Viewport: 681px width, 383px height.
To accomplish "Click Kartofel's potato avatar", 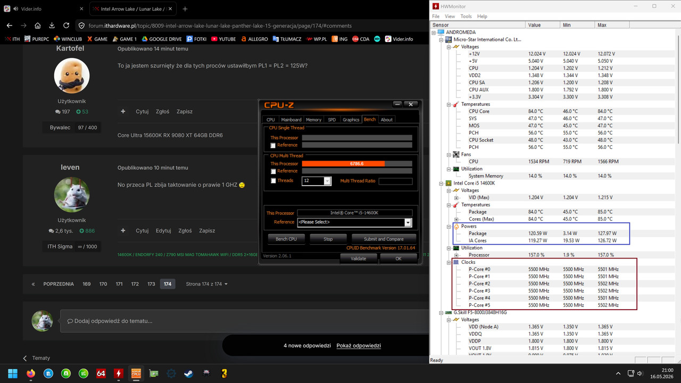I will click(x=71, y=76).
